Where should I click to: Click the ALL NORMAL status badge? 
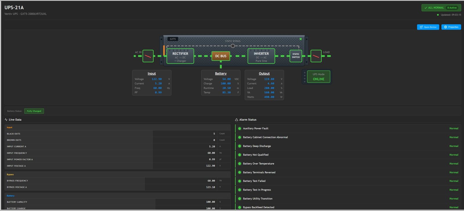pos(441,8)
